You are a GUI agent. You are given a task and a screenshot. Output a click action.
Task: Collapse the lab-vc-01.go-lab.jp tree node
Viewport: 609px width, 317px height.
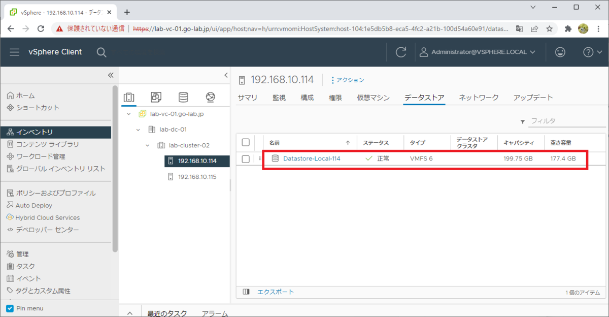click(x=129, y=114)
